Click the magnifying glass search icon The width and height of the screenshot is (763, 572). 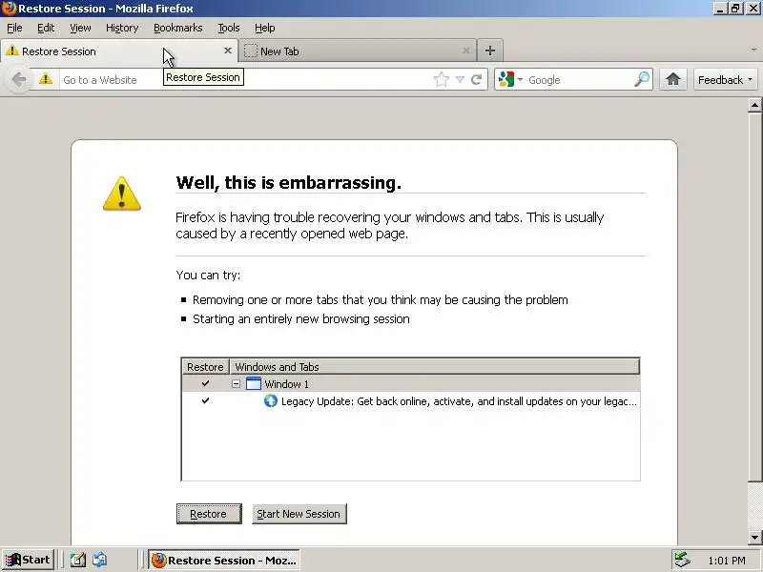coord(642,79)
